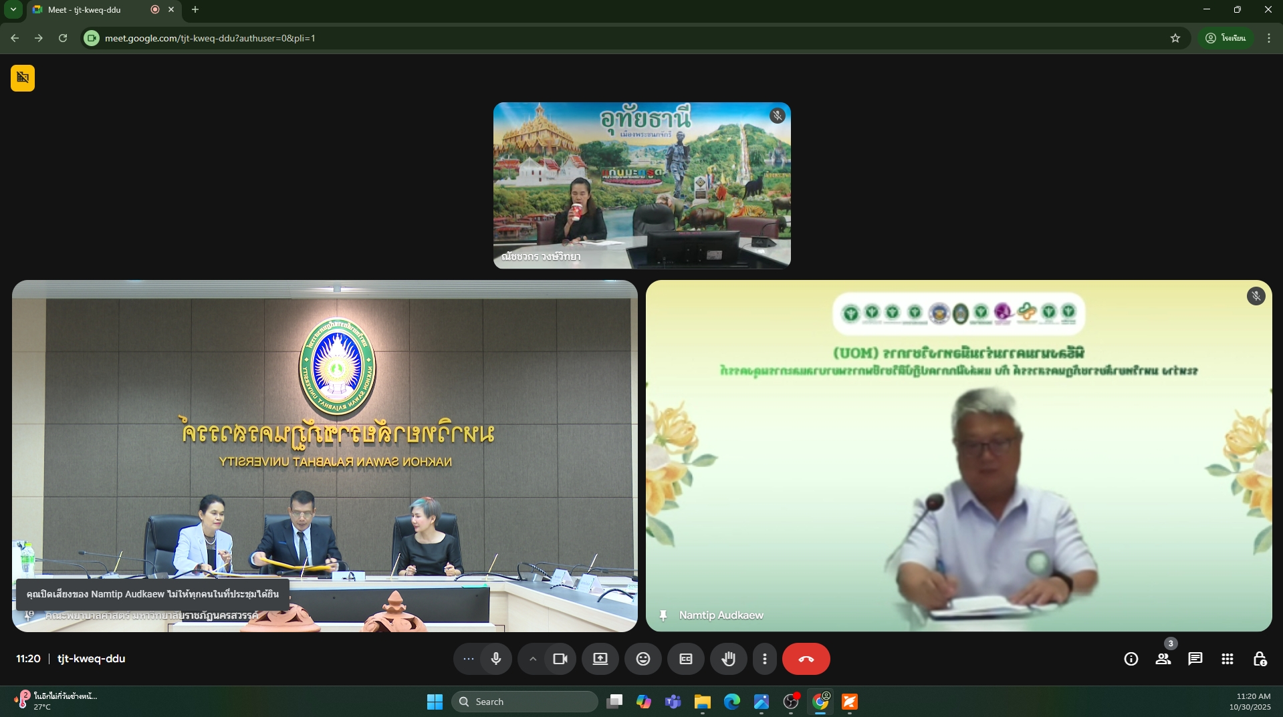Image resolution: width=1283 pixels, height=717 pixels.
Task: Raise your hand in the meeting
Action: pyautogui.click(x=729, y=659)
